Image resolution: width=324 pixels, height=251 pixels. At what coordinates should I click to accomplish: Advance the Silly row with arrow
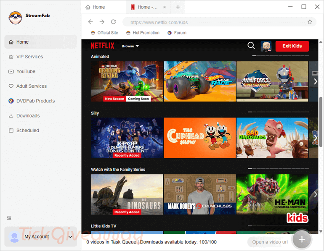(315, 138)
